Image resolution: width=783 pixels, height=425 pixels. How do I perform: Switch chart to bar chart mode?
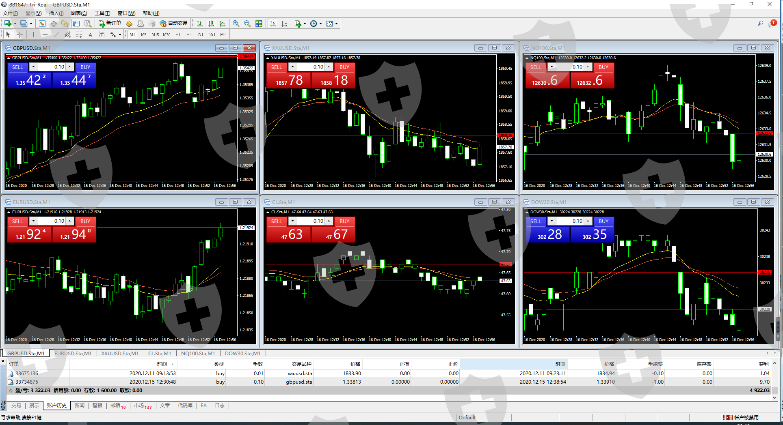[x=200, y=24]
